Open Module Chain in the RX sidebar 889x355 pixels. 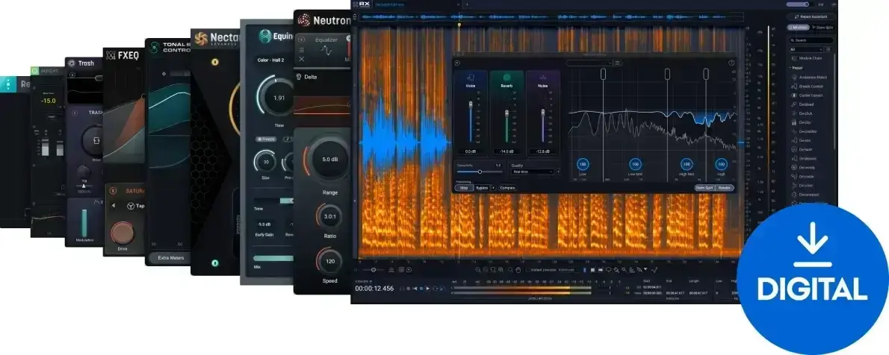click(x=805, y=58)
